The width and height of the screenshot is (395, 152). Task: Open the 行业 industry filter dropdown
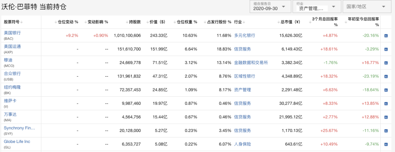[317, 7]
